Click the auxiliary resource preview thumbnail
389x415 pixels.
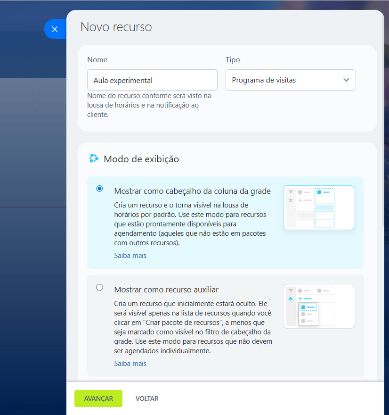(319, 306)
